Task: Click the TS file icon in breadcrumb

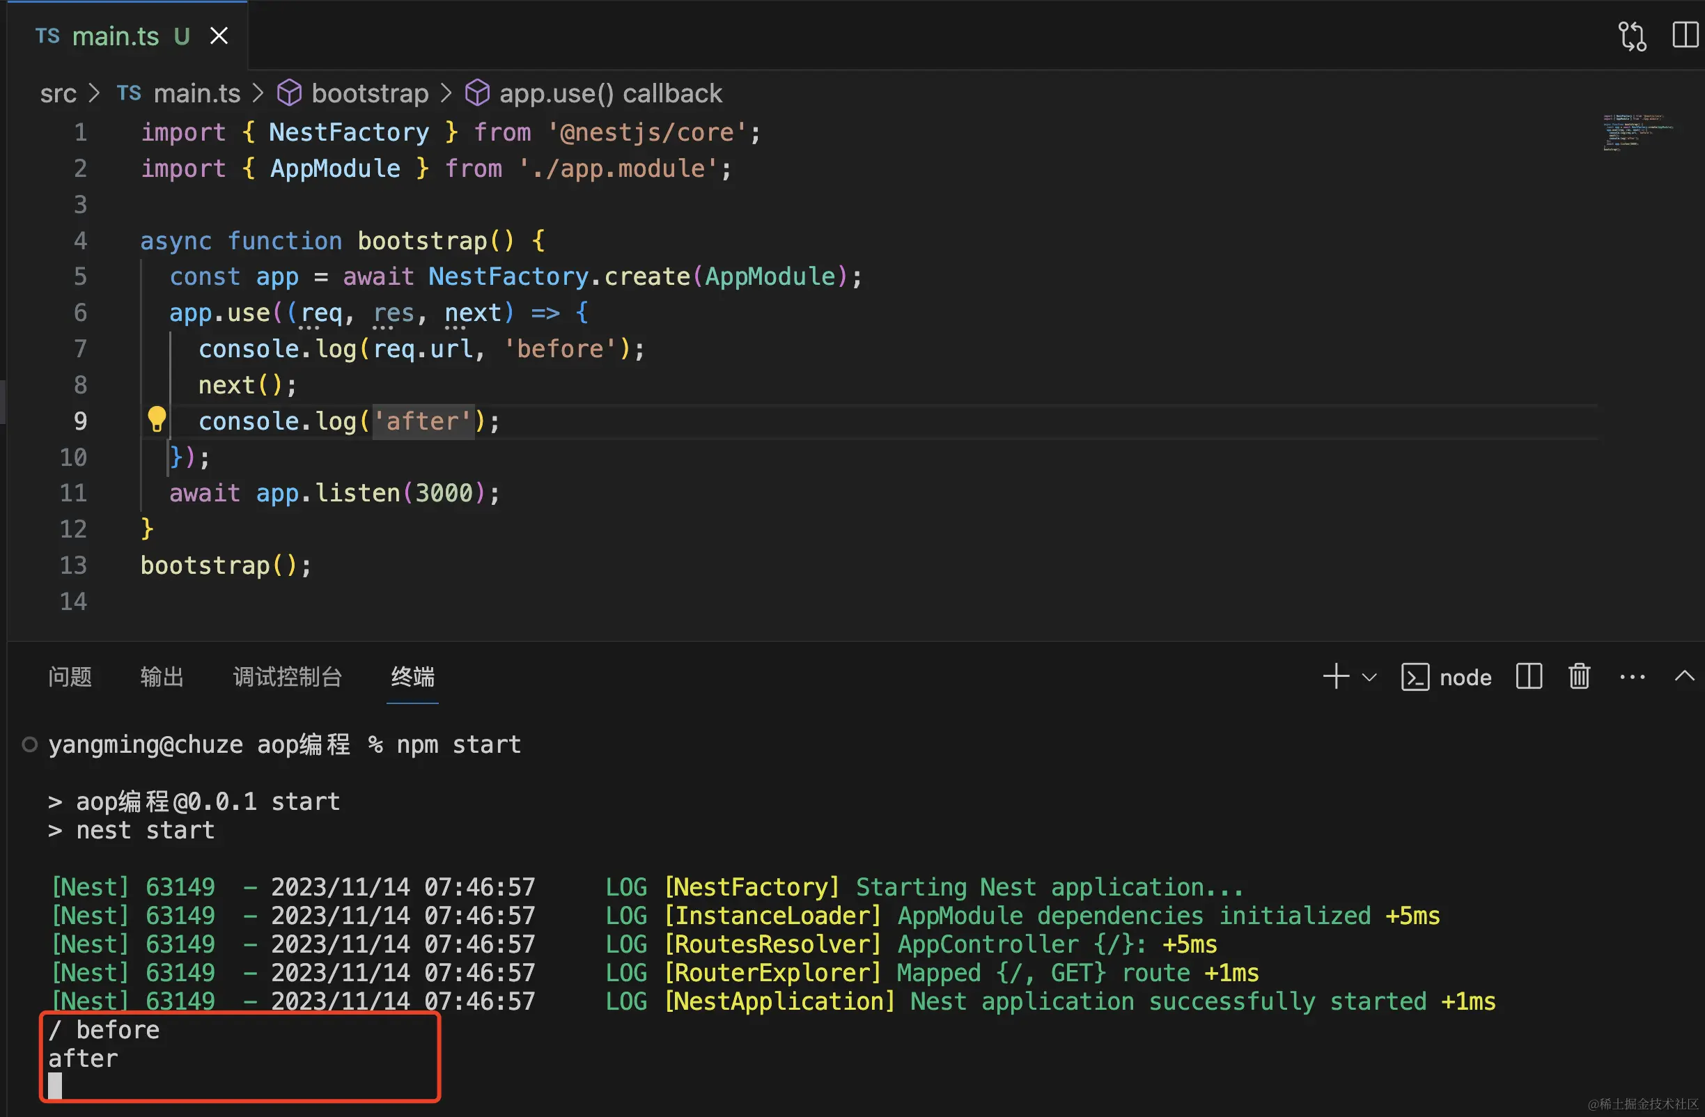Action: [x=129, y=93]
